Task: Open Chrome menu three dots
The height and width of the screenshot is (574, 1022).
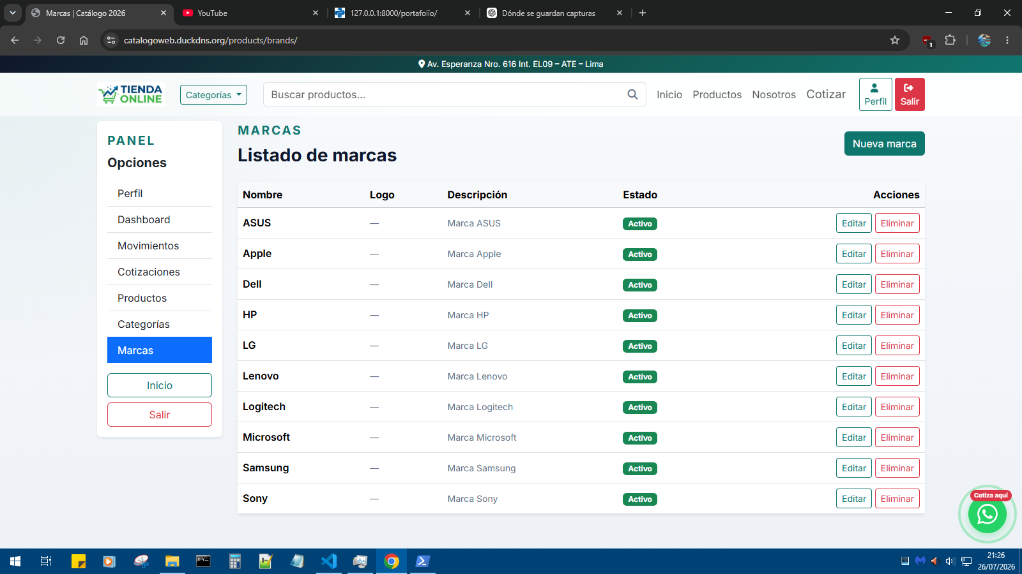Action: coord(1007,40)
